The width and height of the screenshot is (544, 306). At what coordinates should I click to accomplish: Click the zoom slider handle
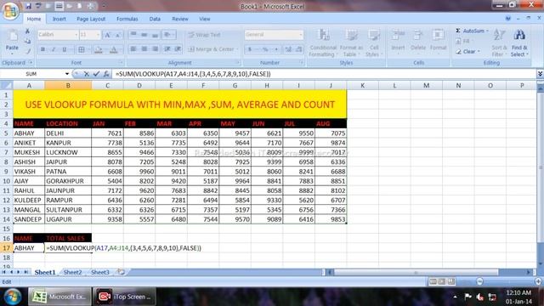click(x=479, y=281)
